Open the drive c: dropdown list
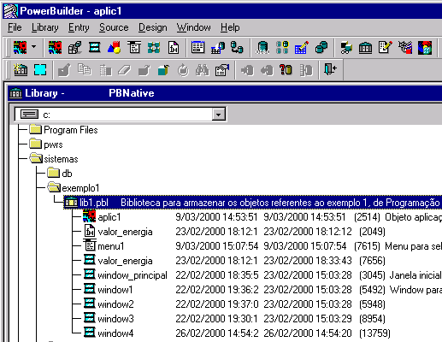Screen dimensions: 442x342 [219, 115]
